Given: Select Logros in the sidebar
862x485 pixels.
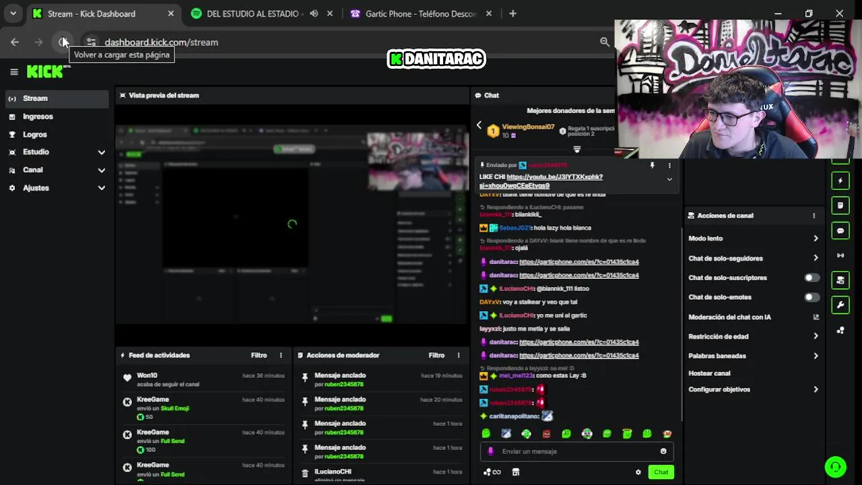Looking at the screenshot, I should pos(57,135).
